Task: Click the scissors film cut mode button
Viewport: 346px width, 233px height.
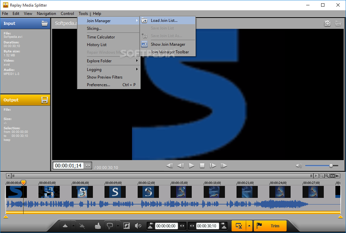Action: coord(239,226)
